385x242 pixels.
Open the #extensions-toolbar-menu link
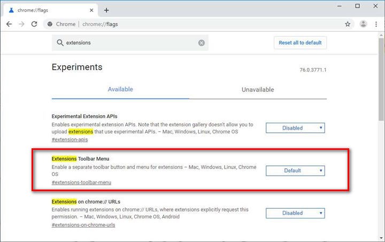tap(81, 183)
